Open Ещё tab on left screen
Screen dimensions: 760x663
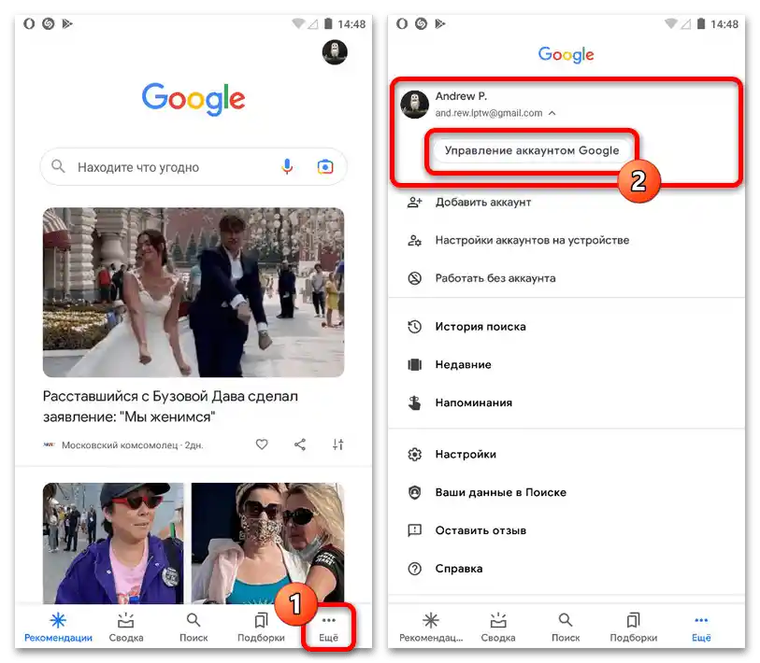[x=329, y=628]
